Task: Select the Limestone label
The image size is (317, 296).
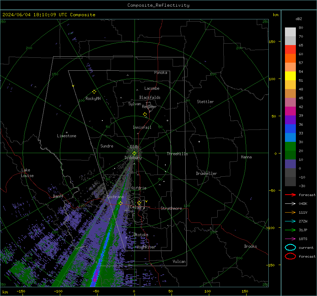Action: point(67,136)
